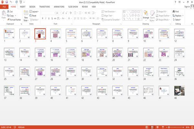This screenshot has width=194, height=129.
Task: Click Convert to SmartArt
Action: [111, 20]
